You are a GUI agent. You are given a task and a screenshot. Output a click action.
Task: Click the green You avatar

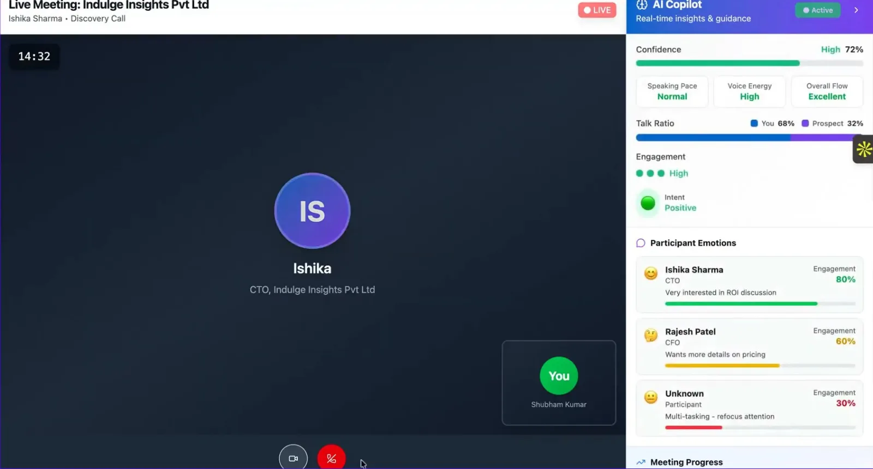click(559, 376)
